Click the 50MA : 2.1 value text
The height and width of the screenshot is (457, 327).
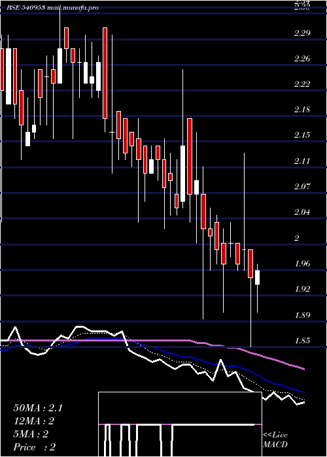click(x=38, y=408)
